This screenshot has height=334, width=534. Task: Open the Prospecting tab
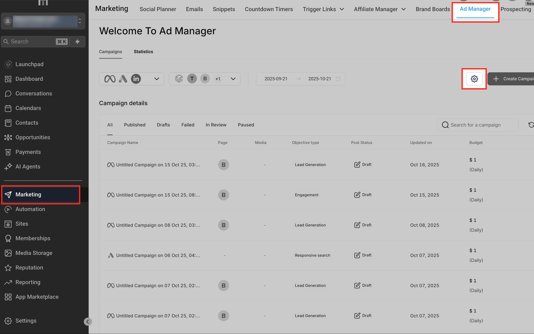516,9
